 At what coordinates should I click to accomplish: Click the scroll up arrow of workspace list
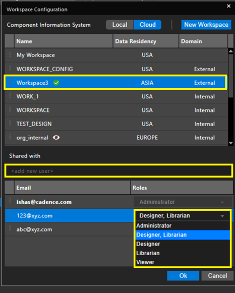tap(230, 51)
